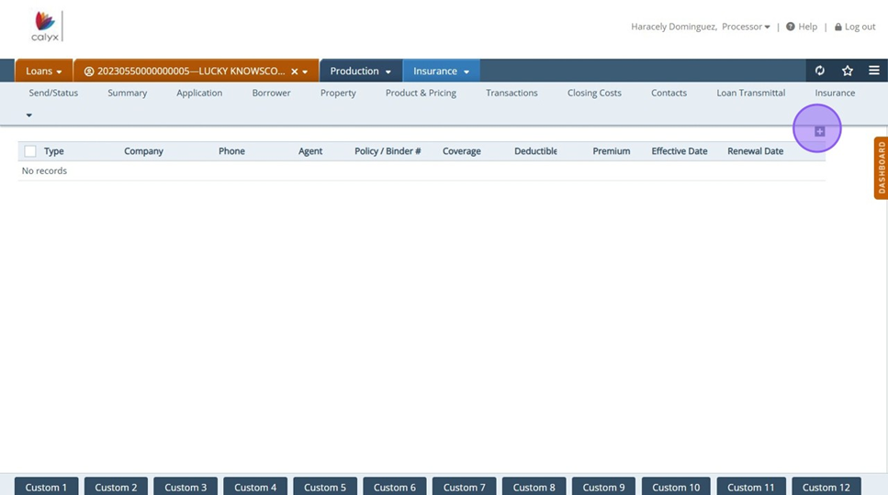Click the Log out lock icon

[x=838, y=27]
